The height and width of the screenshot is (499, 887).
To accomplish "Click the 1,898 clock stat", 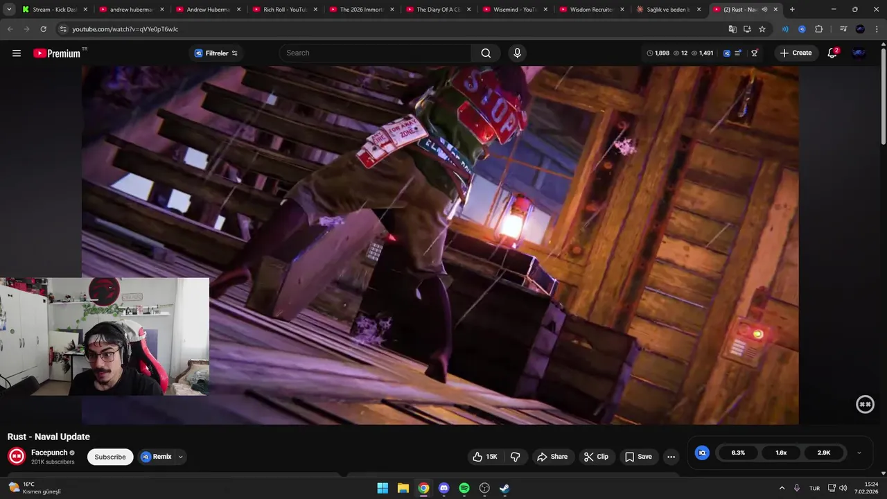I will click(658, 53).
